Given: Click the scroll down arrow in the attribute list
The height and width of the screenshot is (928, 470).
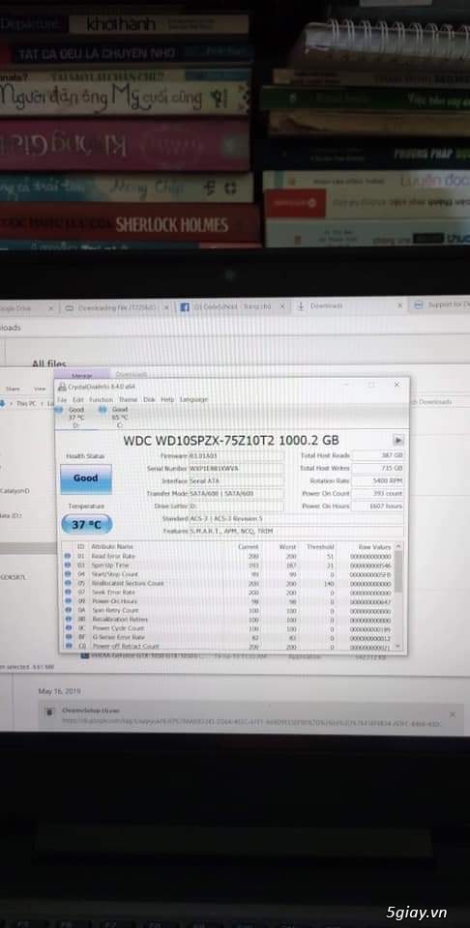Looking at the screenshot, I should point(398,647).
